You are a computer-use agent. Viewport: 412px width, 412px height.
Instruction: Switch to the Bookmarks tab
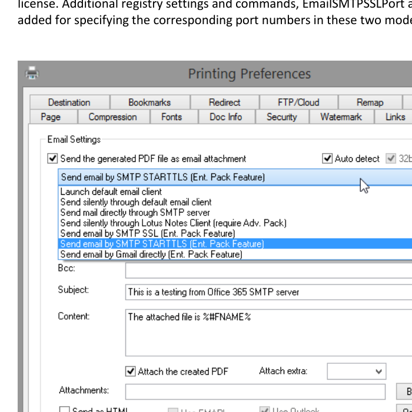[149, 102]
